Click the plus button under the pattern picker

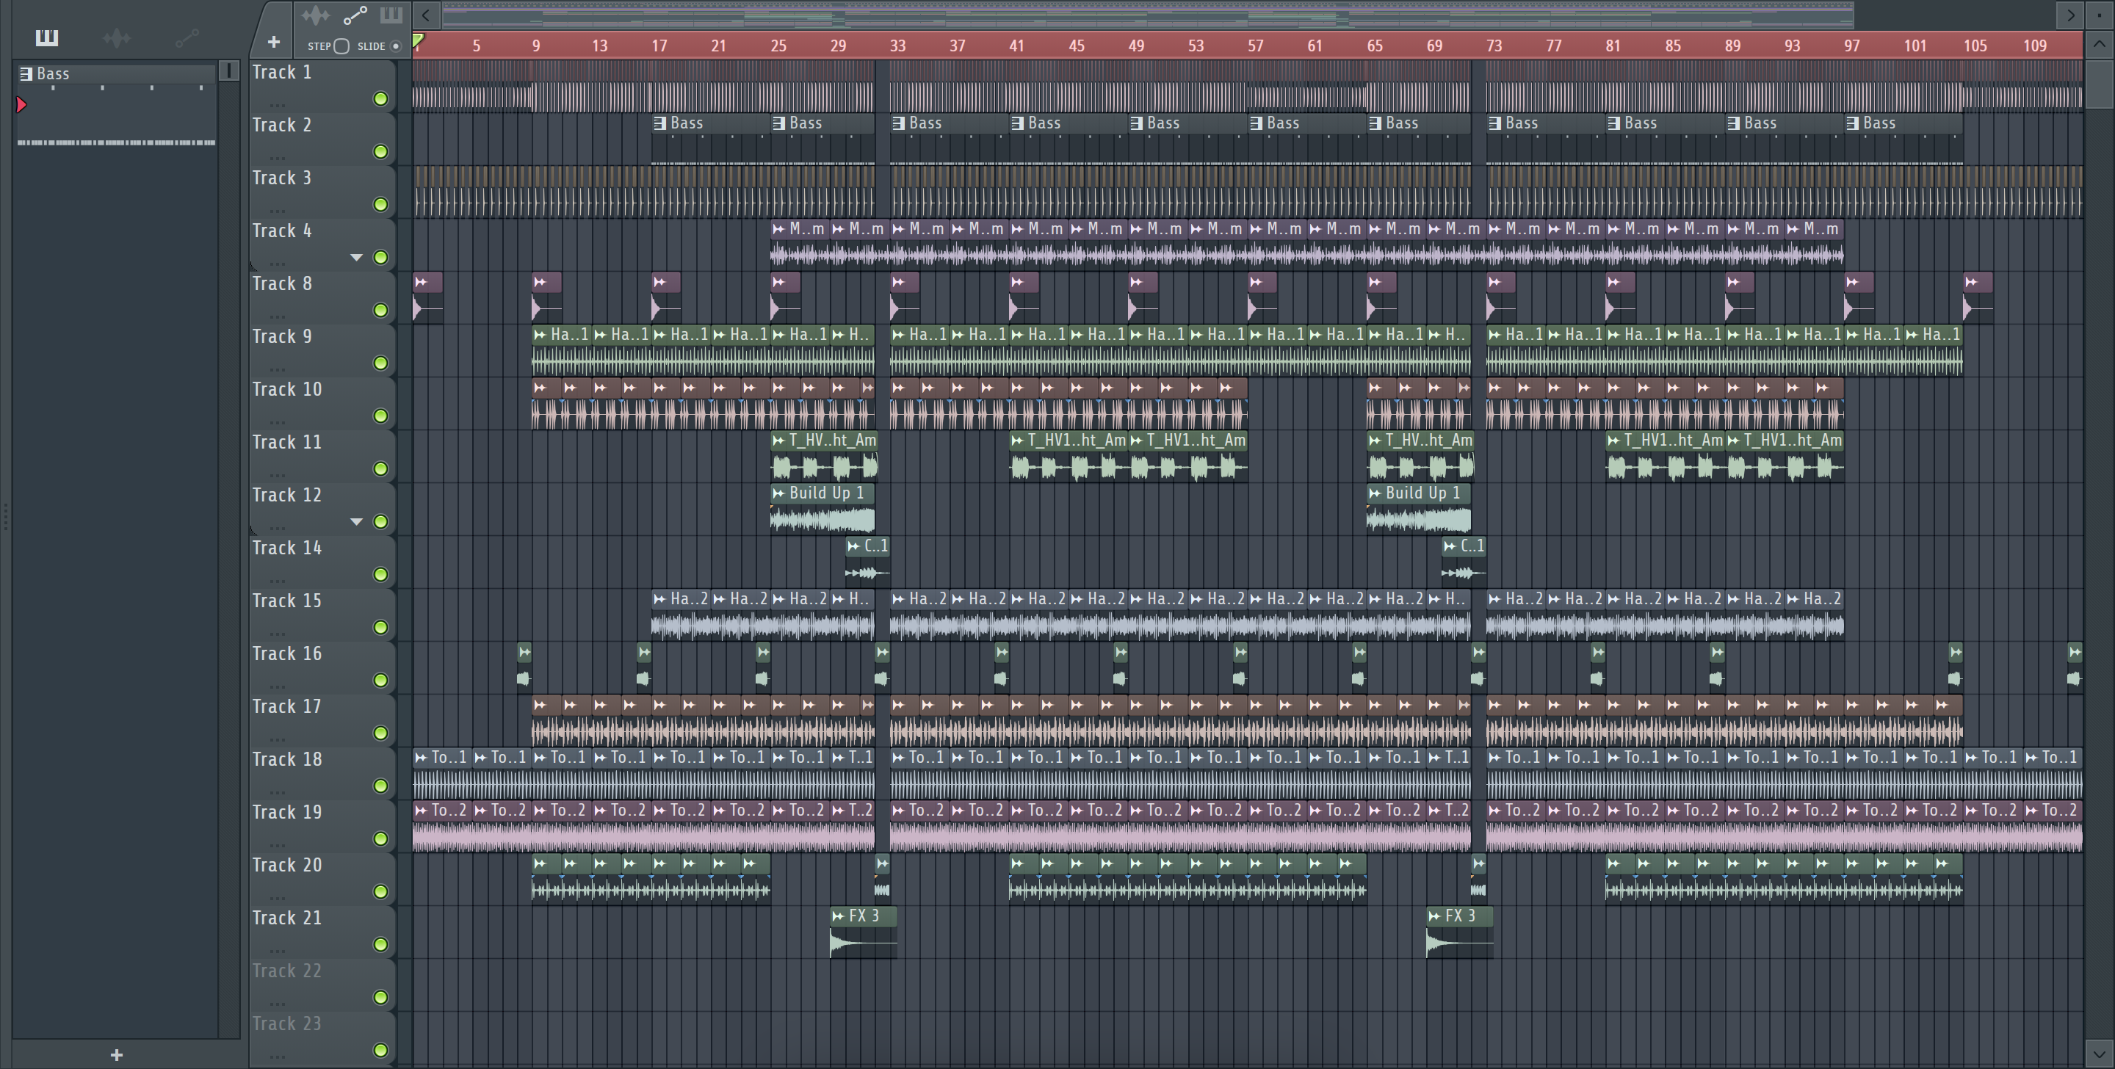point(117,1054)
